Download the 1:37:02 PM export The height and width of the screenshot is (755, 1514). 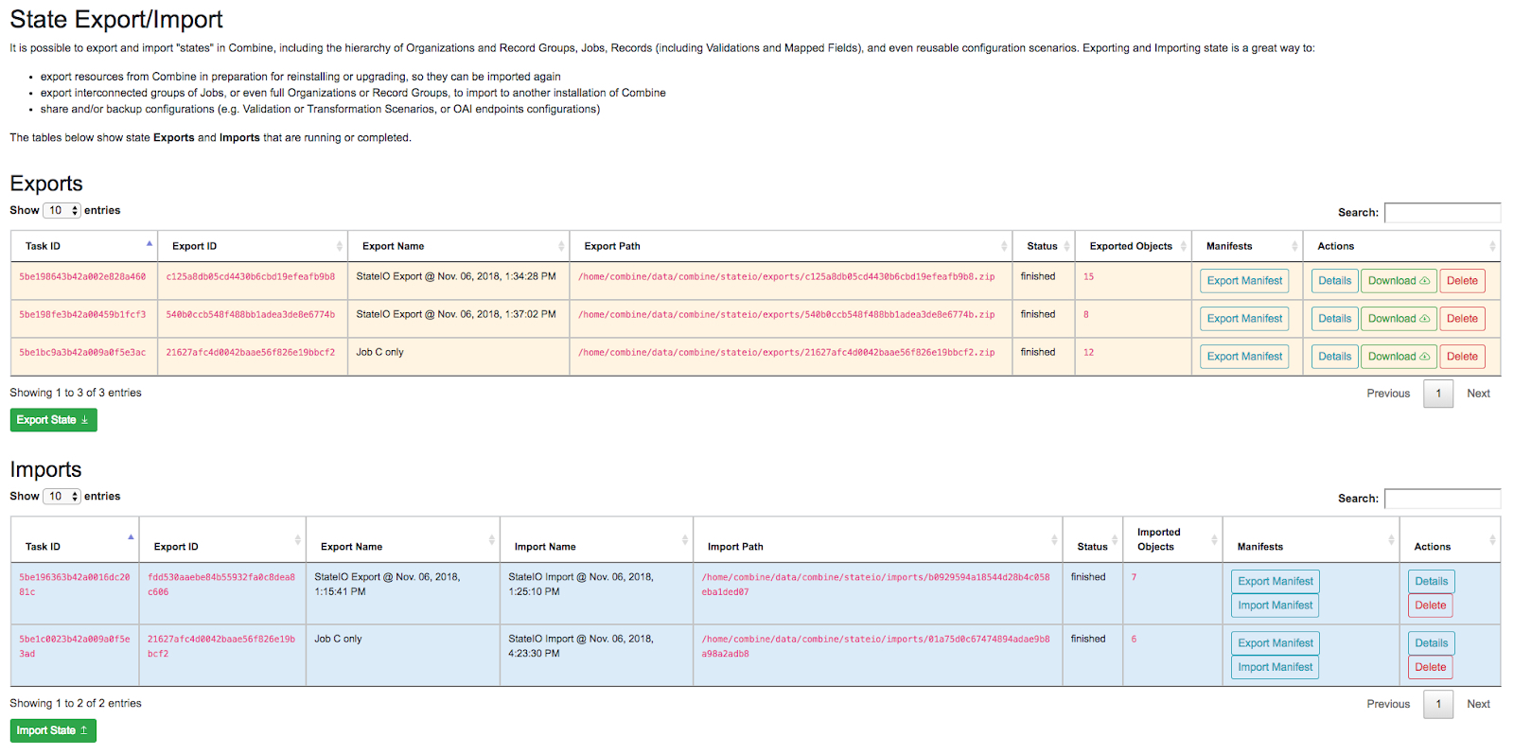click(x=1399, y=319)
